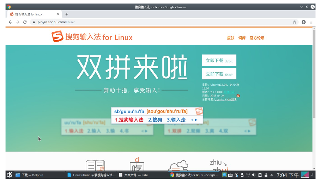The image size is (320, 183).
Task: Select the 搜狗输入法 for linux tab
Action: click(34, 14)
